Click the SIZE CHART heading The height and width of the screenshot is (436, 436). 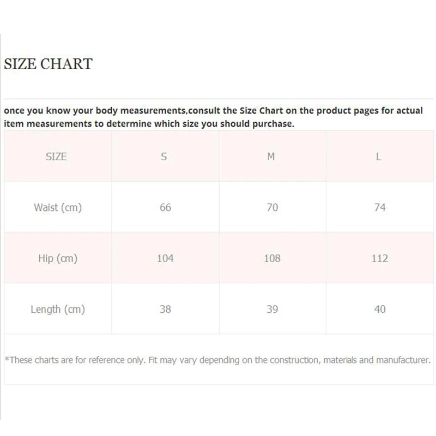click(48, 64)
